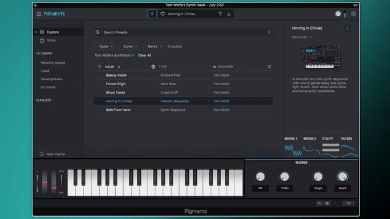Click the Explore grid icon
390x219 pixels.
[x=42, y=32]
